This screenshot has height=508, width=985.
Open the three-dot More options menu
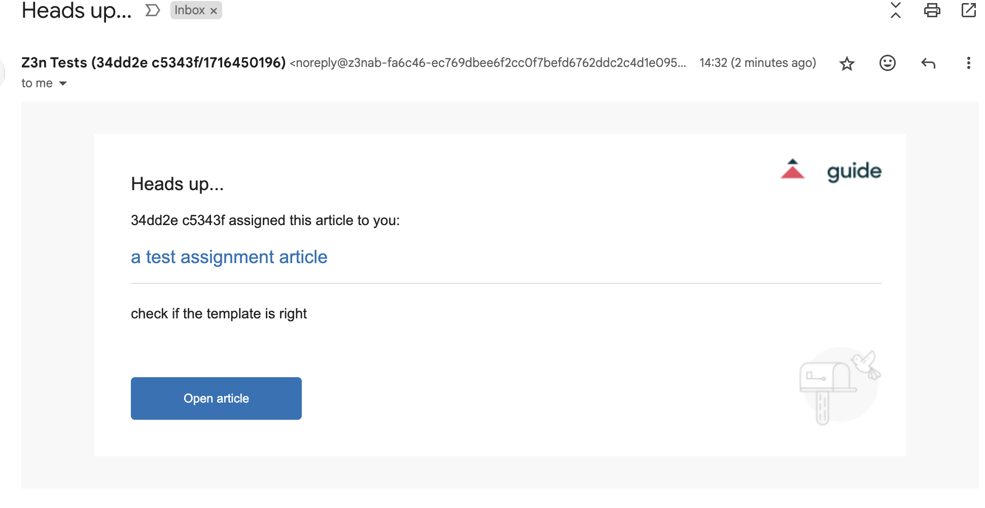[968, 63]
